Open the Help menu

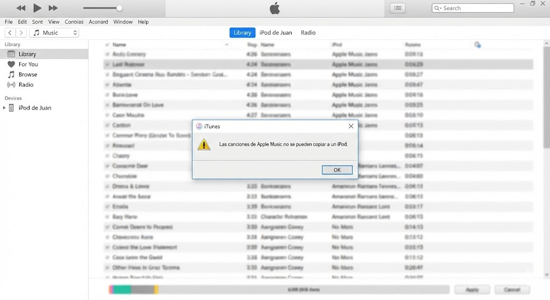pyautogui.click(x=143, y=21)
